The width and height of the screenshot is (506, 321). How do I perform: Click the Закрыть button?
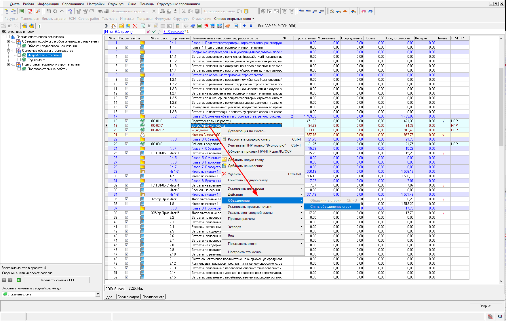click(x=486, y=306)
